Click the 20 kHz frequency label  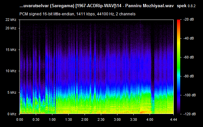[x=11, y=28]
